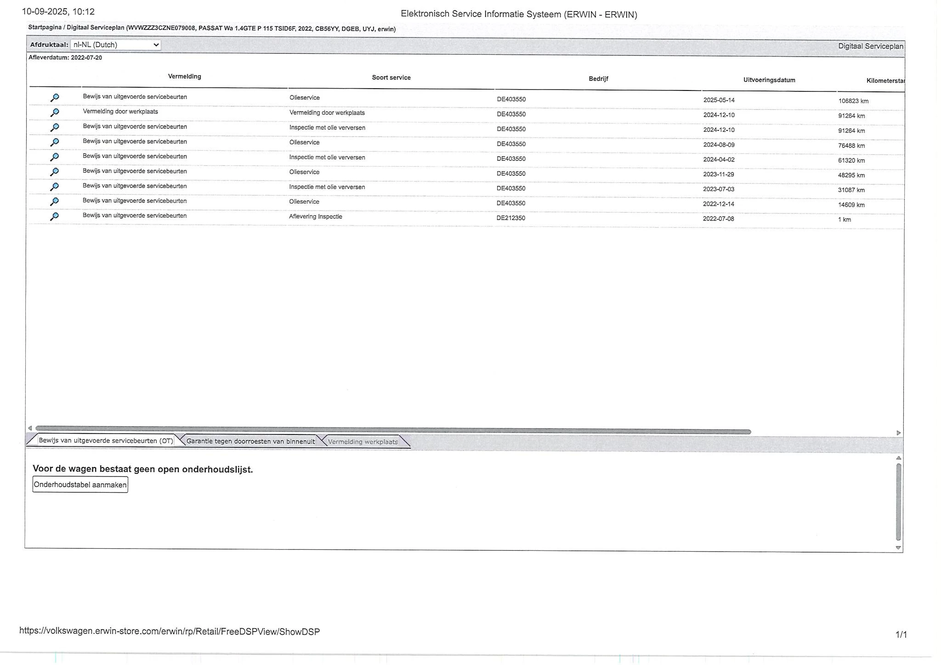Select Bewijs van uitgevoerde servicebeurten (OT) tab

tap(106, 440)
